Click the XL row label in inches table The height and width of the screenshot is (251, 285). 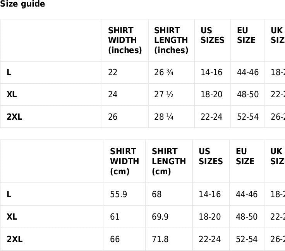tap(12, 95)
